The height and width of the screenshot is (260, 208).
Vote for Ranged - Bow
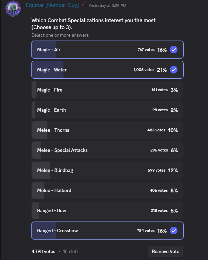[107, 210]
